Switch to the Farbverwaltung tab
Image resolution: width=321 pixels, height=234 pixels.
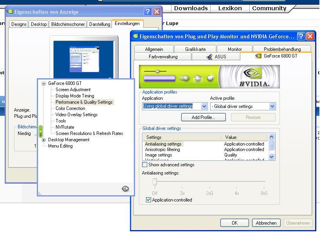[163, 56]
